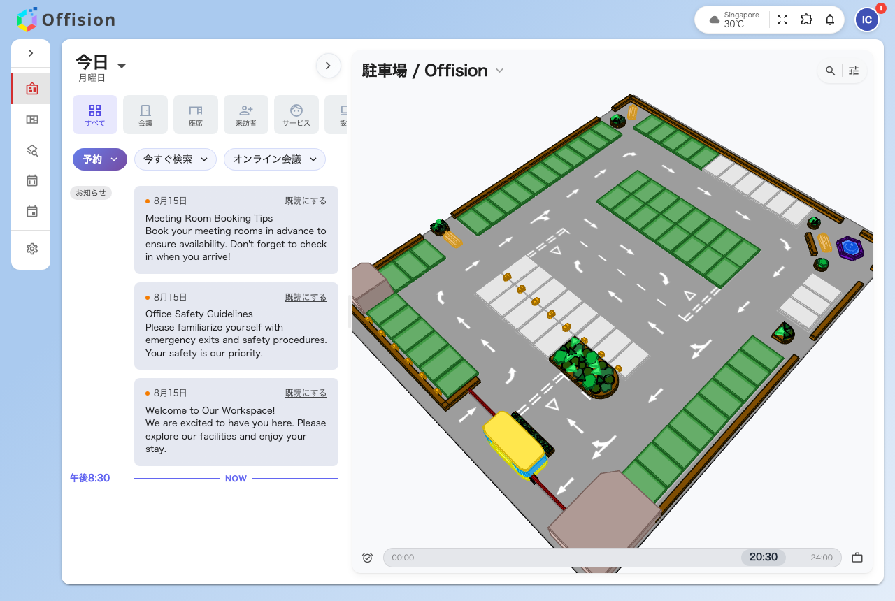Open the Meeting Room Booking Tips notice
895x601 pixels.
236,230
